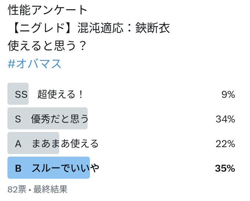
Task: Click the SS grade letters
Action: pos(21,94)
